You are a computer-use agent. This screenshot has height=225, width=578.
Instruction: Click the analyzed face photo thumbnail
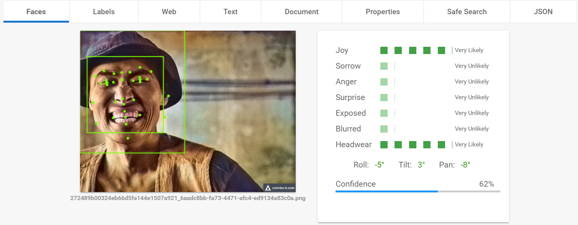[x=188, y=111]
